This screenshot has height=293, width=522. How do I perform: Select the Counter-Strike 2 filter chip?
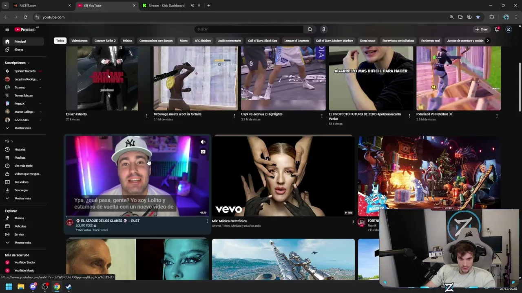pos(105,41)
